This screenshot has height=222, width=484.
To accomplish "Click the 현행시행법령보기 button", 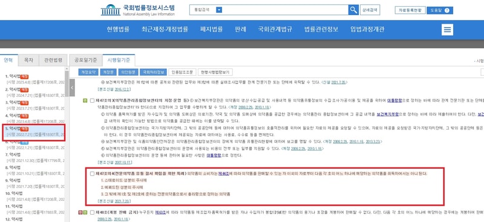I will (215, 72).
